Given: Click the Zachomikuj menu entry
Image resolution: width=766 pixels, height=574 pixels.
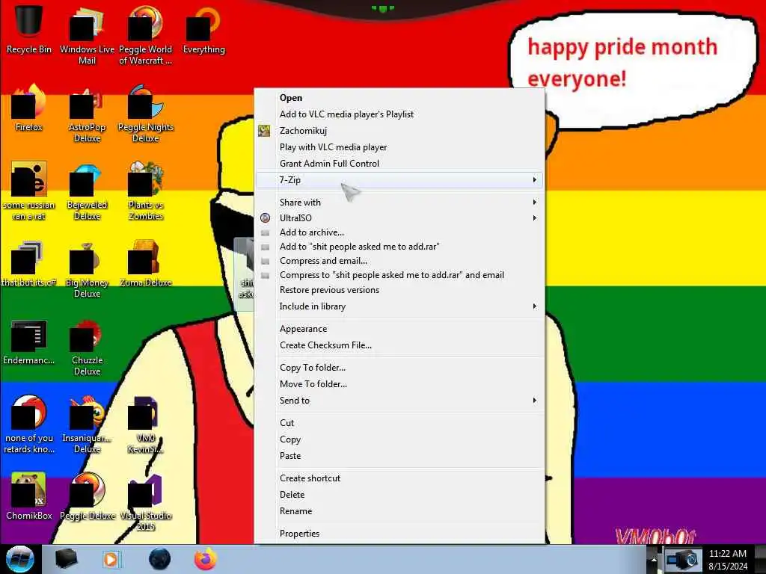Looking at the screenshot, I should [x=399, y=131].
